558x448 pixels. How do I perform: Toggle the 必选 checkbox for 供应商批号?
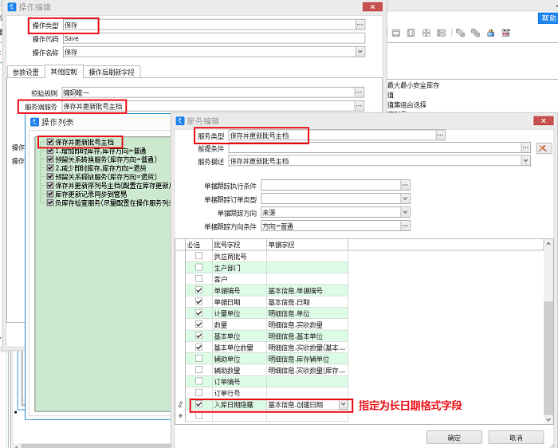point(198,257)
